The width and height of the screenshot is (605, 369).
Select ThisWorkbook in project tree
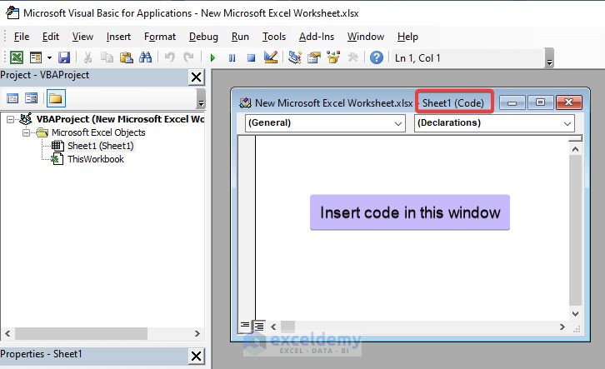click(96, 159)
